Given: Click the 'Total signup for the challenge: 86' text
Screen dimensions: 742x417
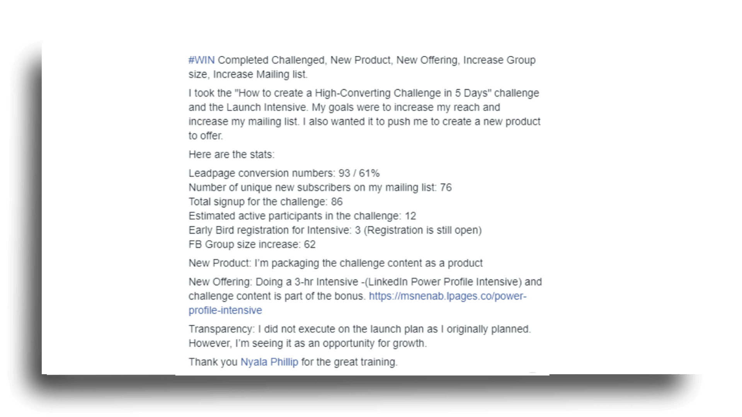Looking at the screenshot, I should point(265,202).
